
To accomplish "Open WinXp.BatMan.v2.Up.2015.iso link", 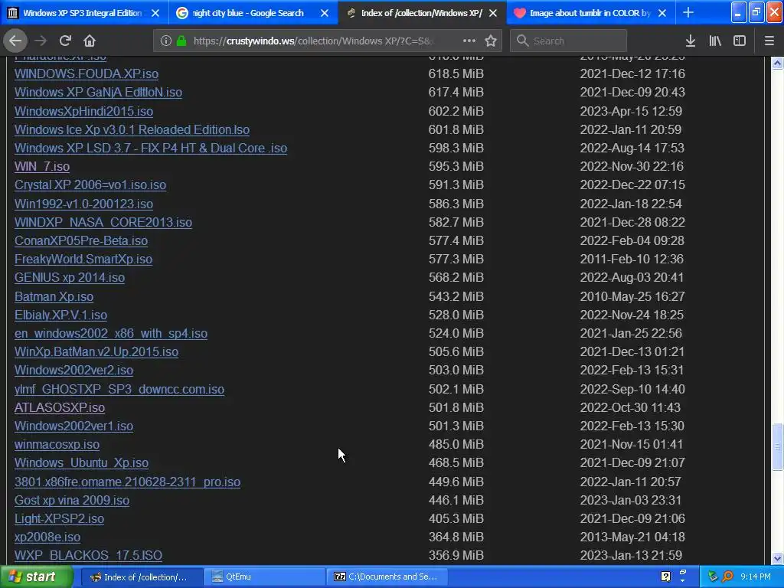I will click(96, 352).
